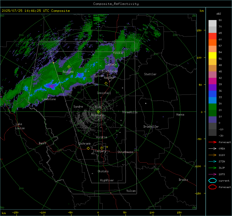Select the orange 57-60 dBZ color band

[x=212, y=42]
